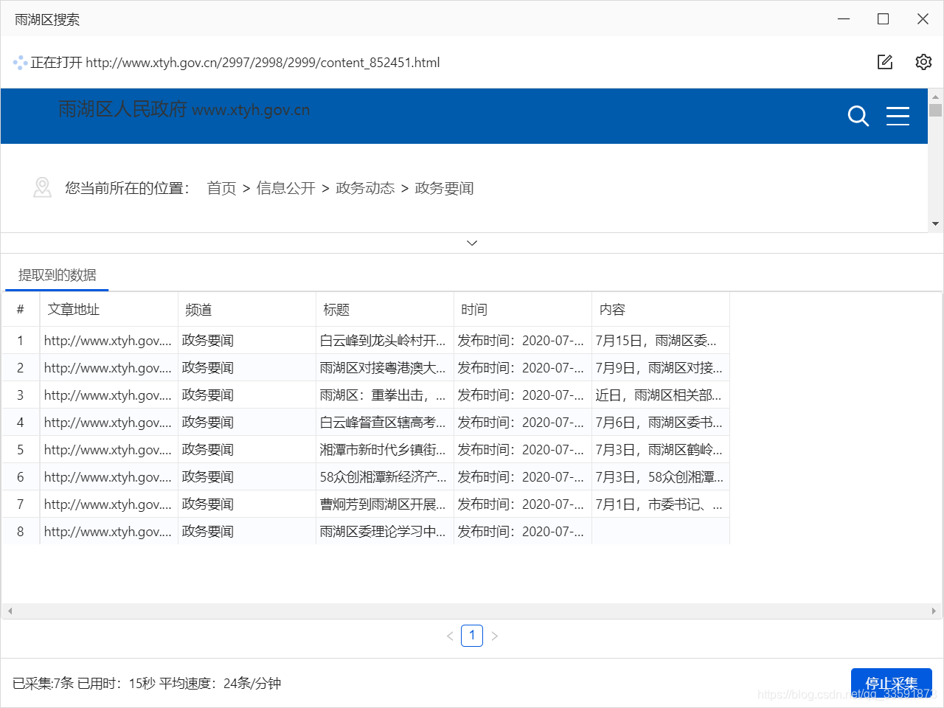The image size is (944, 708).
Task: Click the 信息公开 breadcrumb link
Action: tap(285, 188)
